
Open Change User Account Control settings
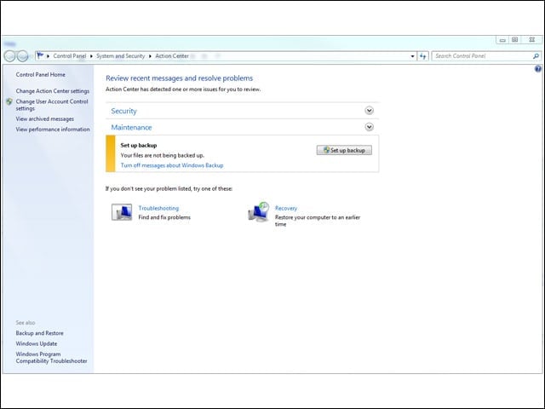(x=52, y=105)
